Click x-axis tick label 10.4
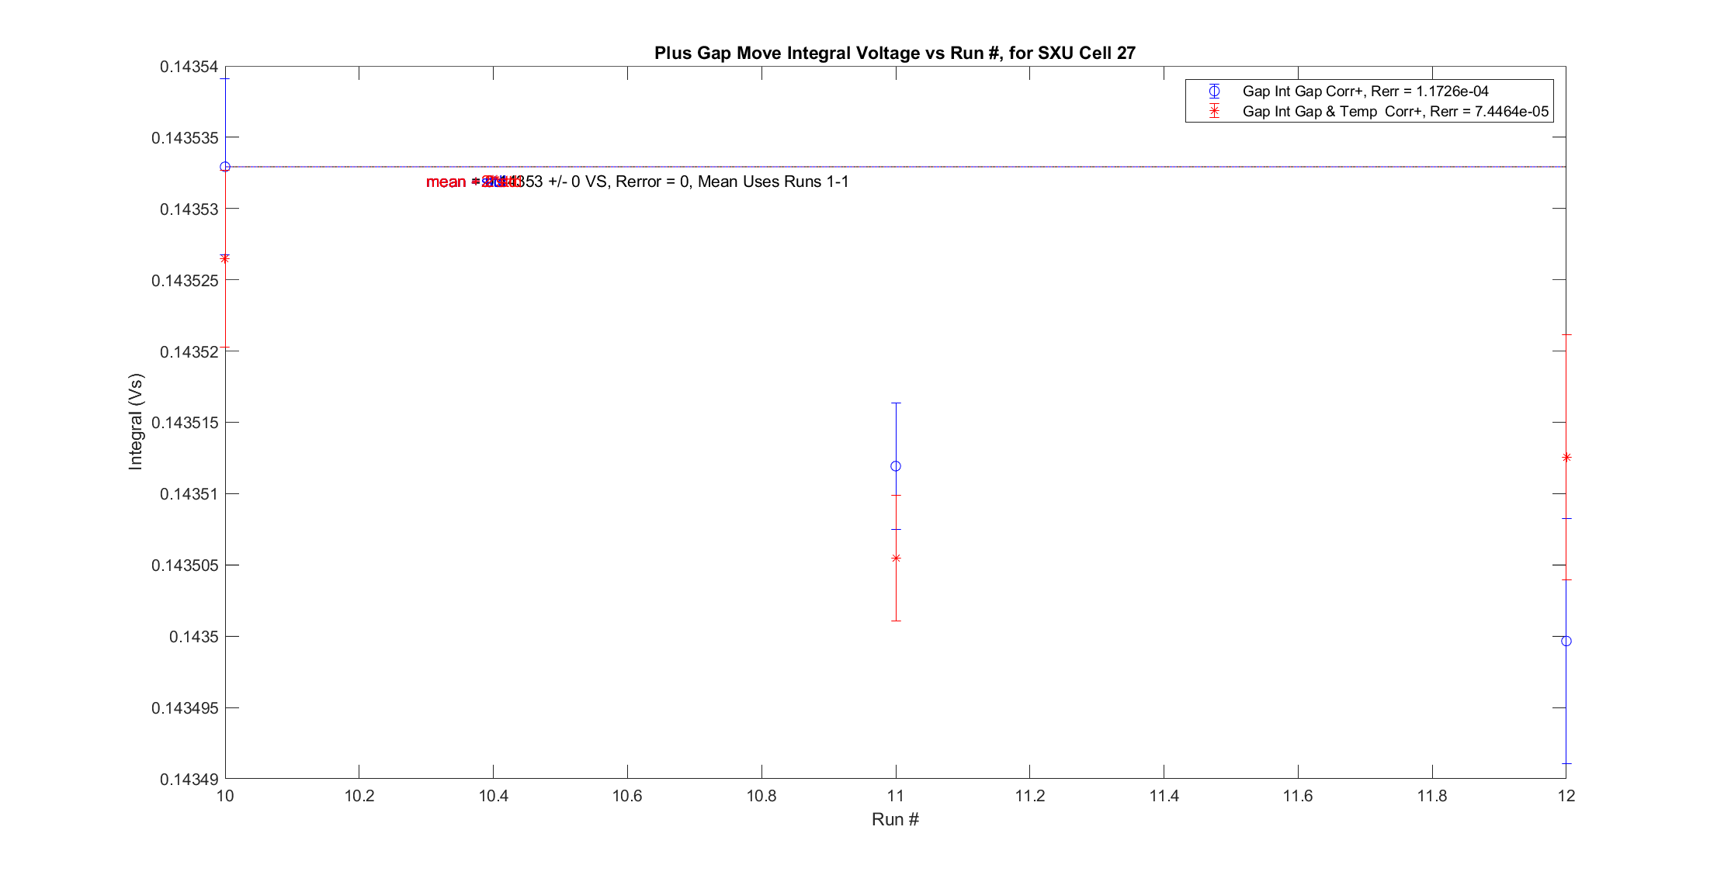The height and width of the screenshot is (875, 1731). pos(493,796)
